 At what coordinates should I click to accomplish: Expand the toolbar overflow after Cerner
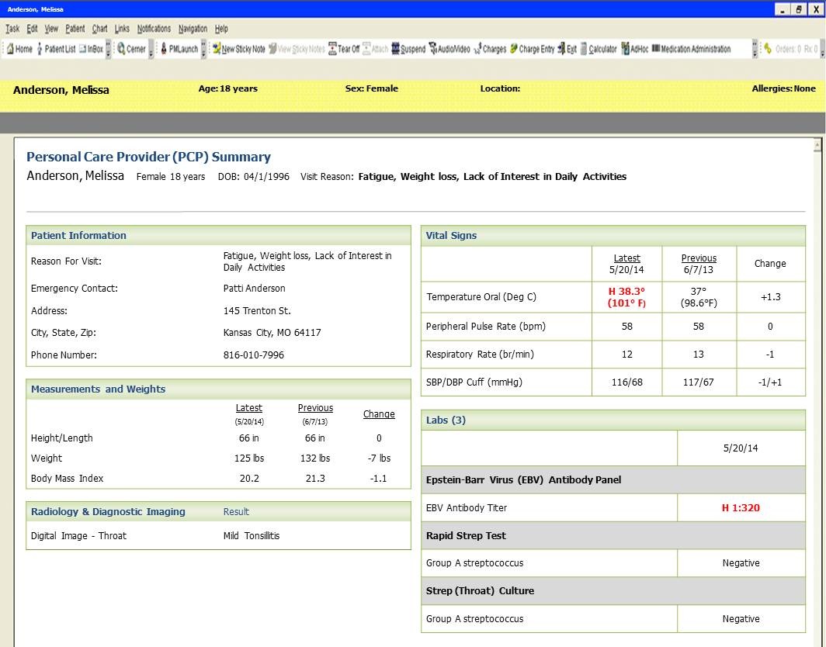point(151,49)
